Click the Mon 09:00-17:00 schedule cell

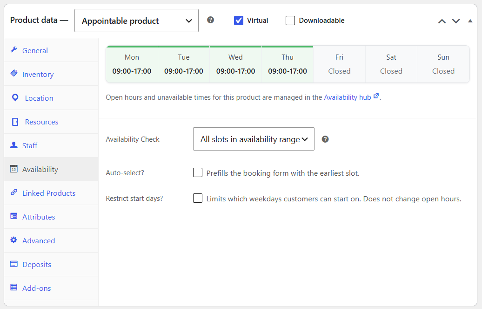click(132, 64)
